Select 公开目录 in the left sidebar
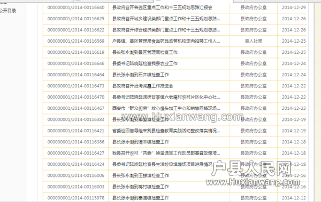321x202 pixels. [x=8, y=11]
